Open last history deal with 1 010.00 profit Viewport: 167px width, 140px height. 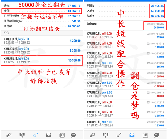[x=125, y=123]
